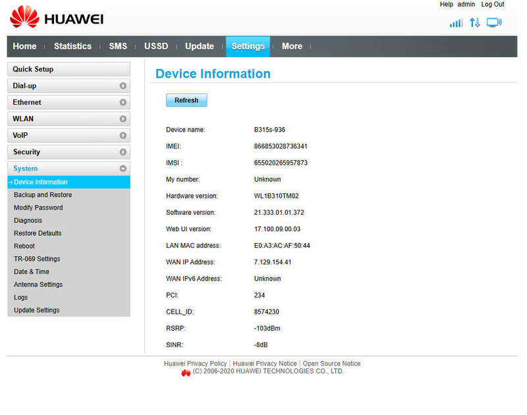This screenshot has width=527, height=415.
Task: Switch to the USSD tab
Action: point(156,46)
